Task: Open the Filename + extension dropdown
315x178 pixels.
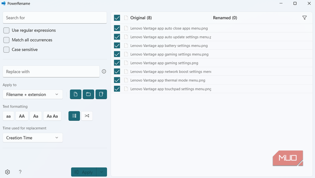Action: pyautogui.click(x=33, y=95)
